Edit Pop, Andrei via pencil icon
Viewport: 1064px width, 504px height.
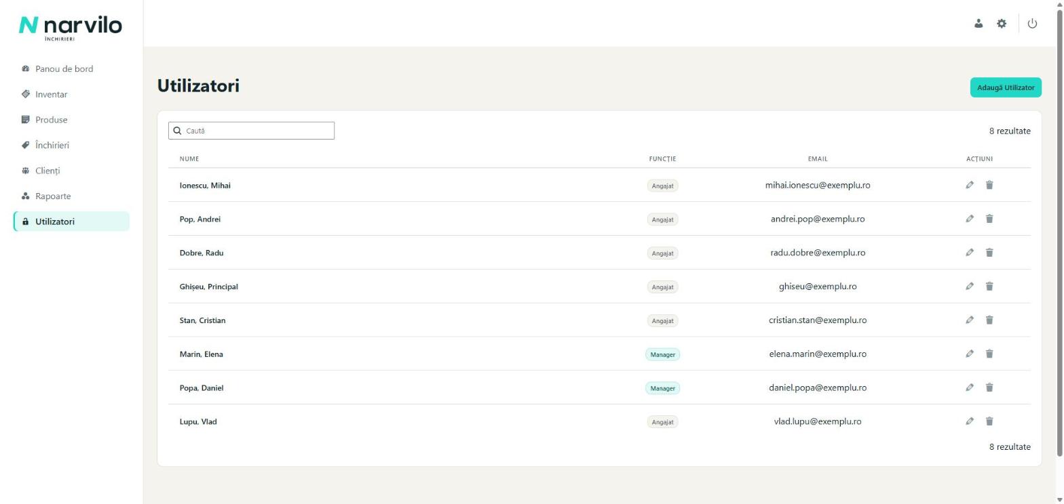point(970,219)
